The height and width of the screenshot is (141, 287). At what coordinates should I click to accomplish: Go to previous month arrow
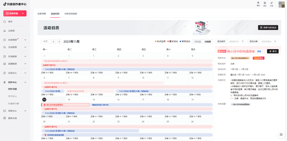pos(53,41)
